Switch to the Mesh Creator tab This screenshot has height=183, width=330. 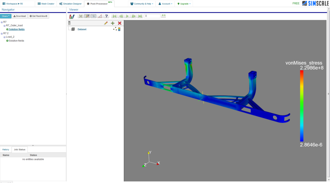(46, 4)
